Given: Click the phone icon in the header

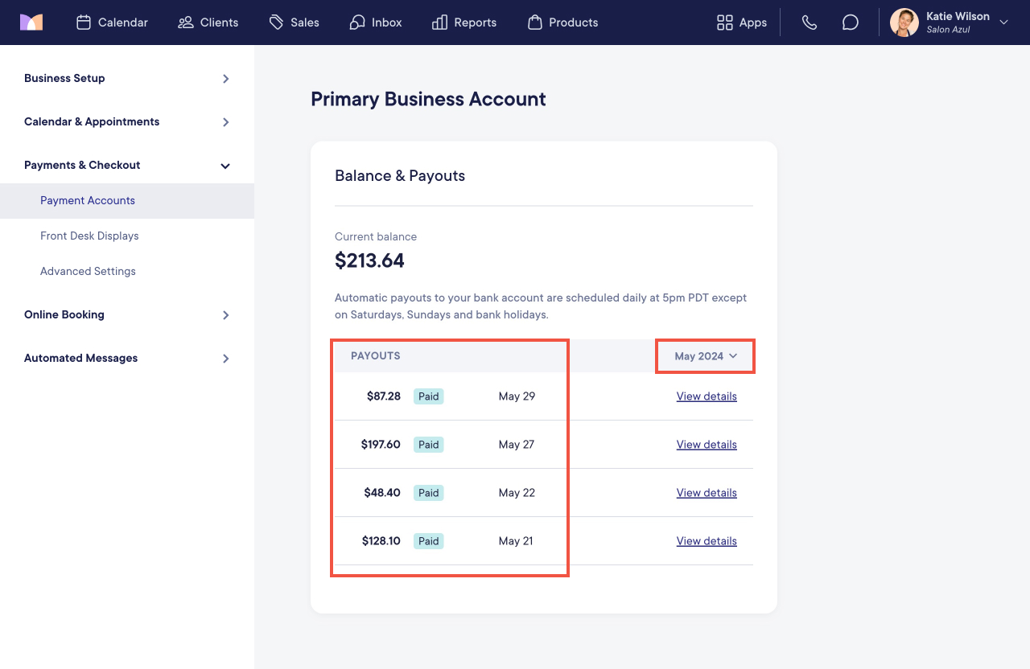Looking at the screenshot, I should [810, 23].
